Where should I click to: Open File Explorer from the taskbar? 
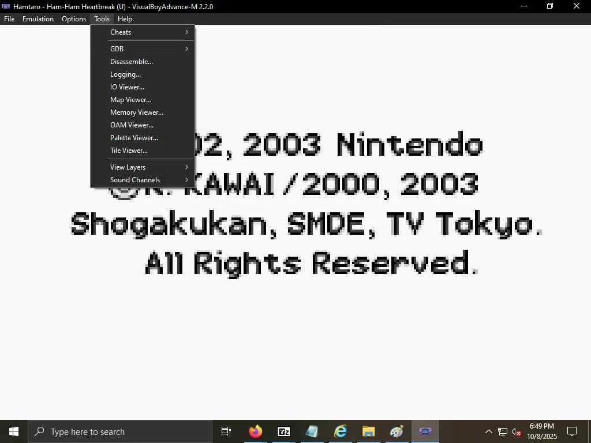click(369, 431)
